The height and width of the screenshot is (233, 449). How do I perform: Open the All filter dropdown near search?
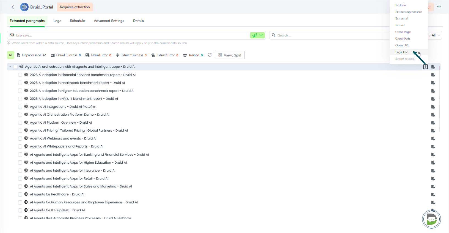point(436,35)
